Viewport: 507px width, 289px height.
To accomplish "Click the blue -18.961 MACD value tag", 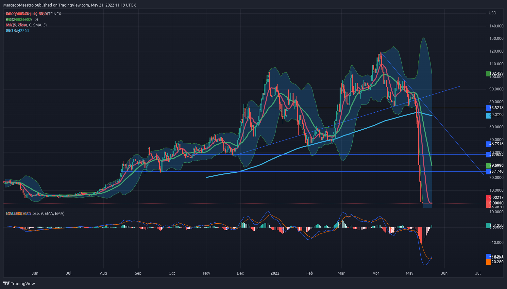I will [495, 257].
